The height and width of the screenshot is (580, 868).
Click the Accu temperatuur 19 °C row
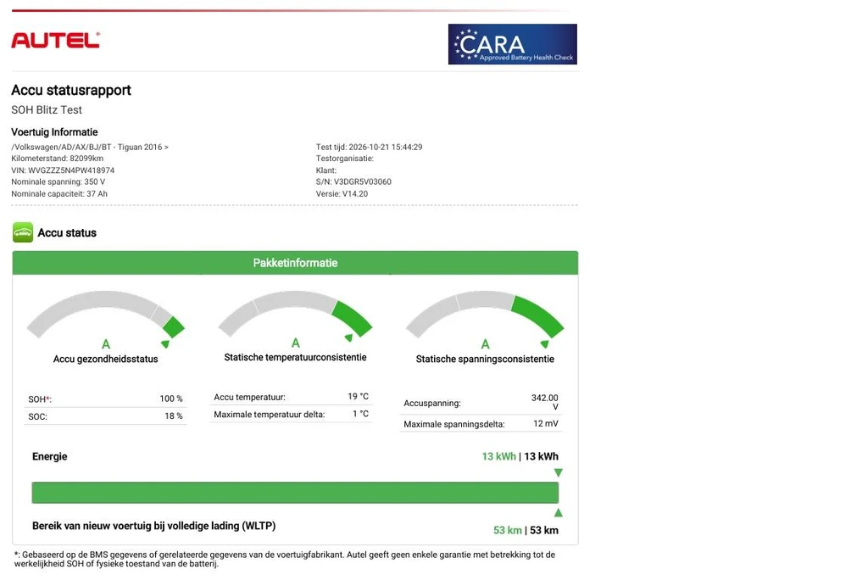pyautogui.click(x=292, y=397)
